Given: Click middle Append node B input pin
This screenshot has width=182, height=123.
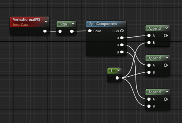Looking at the screenshot, I should (x=149, y=72).
